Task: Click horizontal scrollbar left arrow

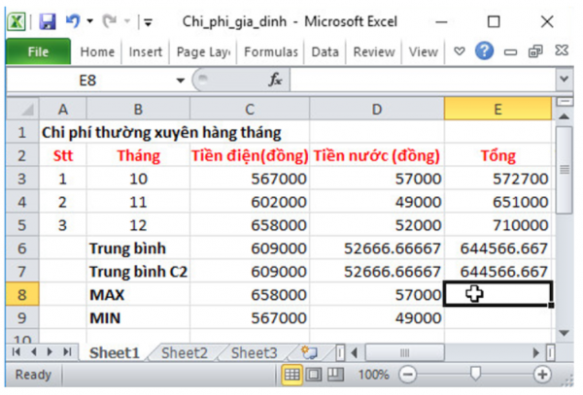Action: 354,352
